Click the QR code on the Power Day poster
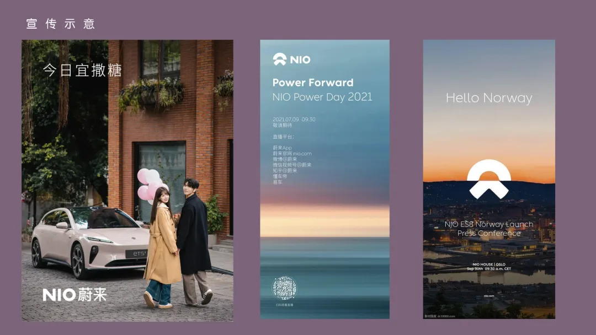The image size is (596, 335). (284, 288)
